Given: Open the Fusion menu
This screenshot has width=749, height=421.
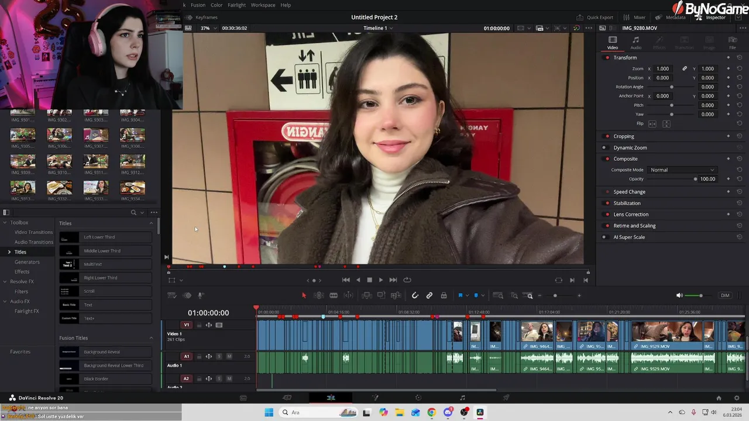Looking at the screenshot, I should [x=198, y=5].
